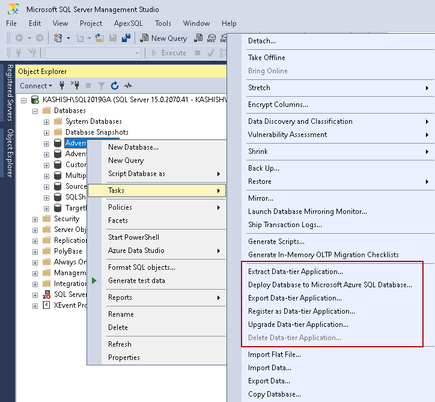This screenshot has height=402, width=435.
Task: Click the New Project toolbar icon
Action: 58,38
